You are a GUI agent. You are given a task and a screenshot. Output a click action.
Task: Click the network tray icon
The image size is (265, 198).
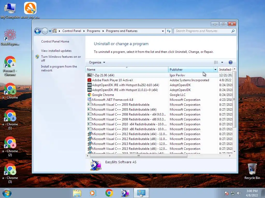[233, 193]
